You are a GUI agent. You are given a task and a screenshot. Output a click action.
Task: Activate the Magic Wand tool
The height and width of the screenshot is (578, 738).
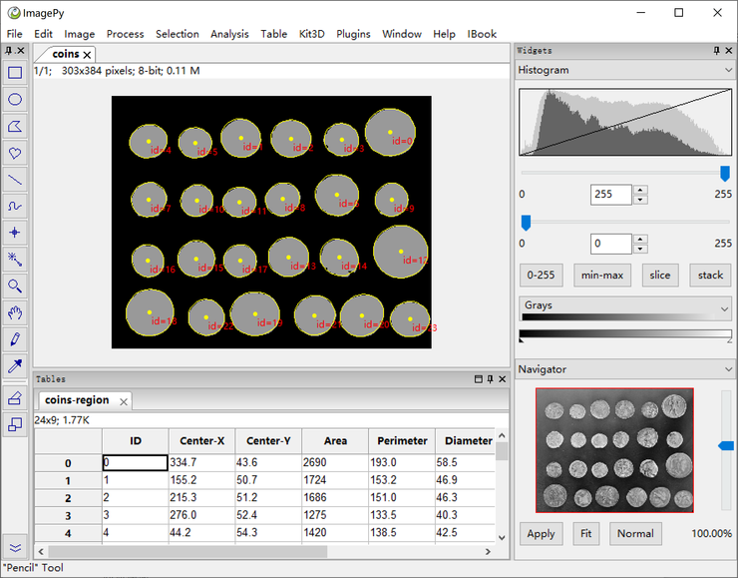point(15,260)
